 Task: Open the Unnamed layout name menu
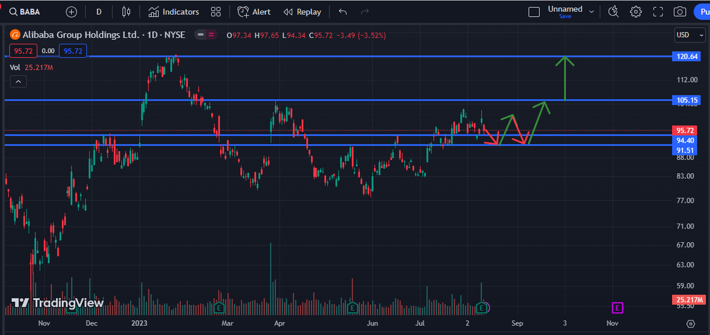pyautogui.click(x=565, y=9)
